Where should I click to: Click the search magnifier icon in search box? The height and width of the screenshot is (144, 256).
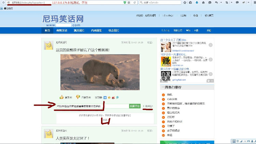pos(141,3)
